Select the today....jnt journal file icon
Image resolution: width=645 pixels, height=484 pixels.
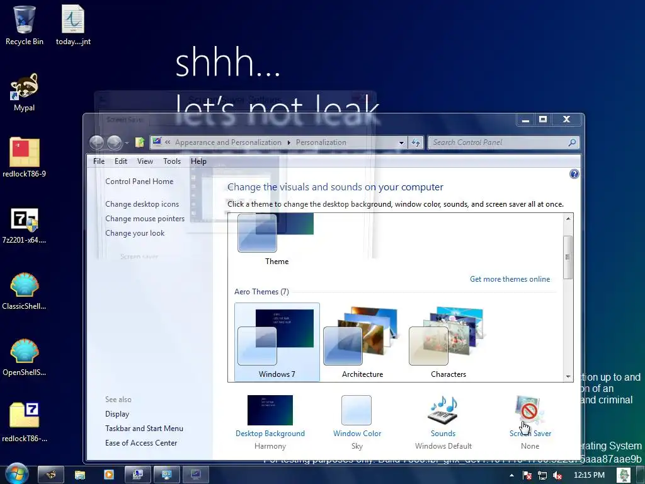click(x=73, y=25)
